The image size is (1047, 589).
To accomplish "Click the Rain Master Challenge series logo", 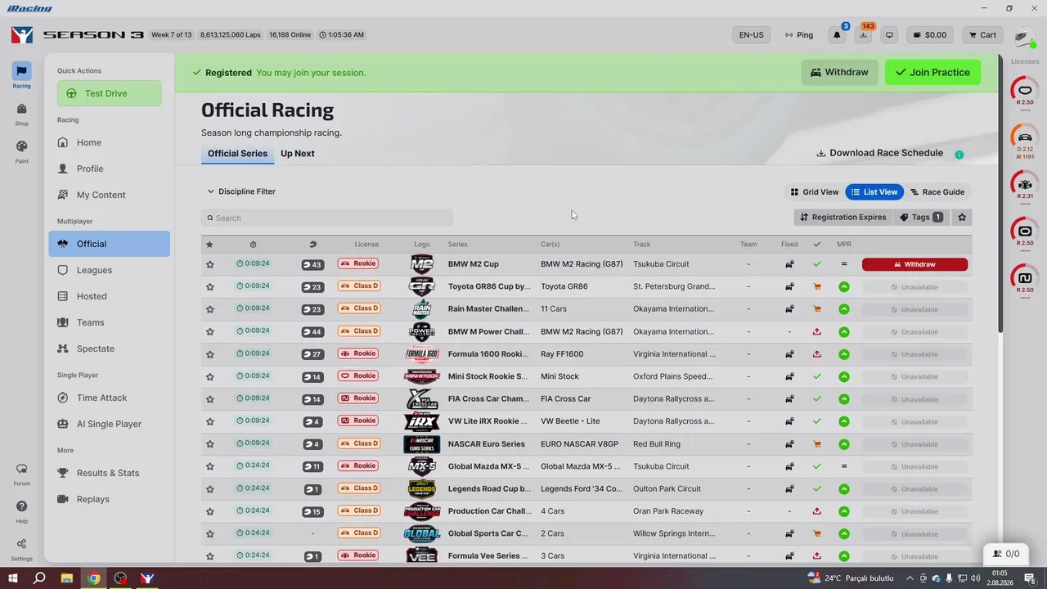I will coord(421,309).
